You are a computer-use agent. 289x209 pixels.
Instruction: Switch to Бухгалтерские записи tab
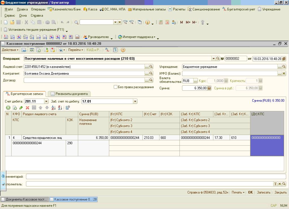point(25,94)
